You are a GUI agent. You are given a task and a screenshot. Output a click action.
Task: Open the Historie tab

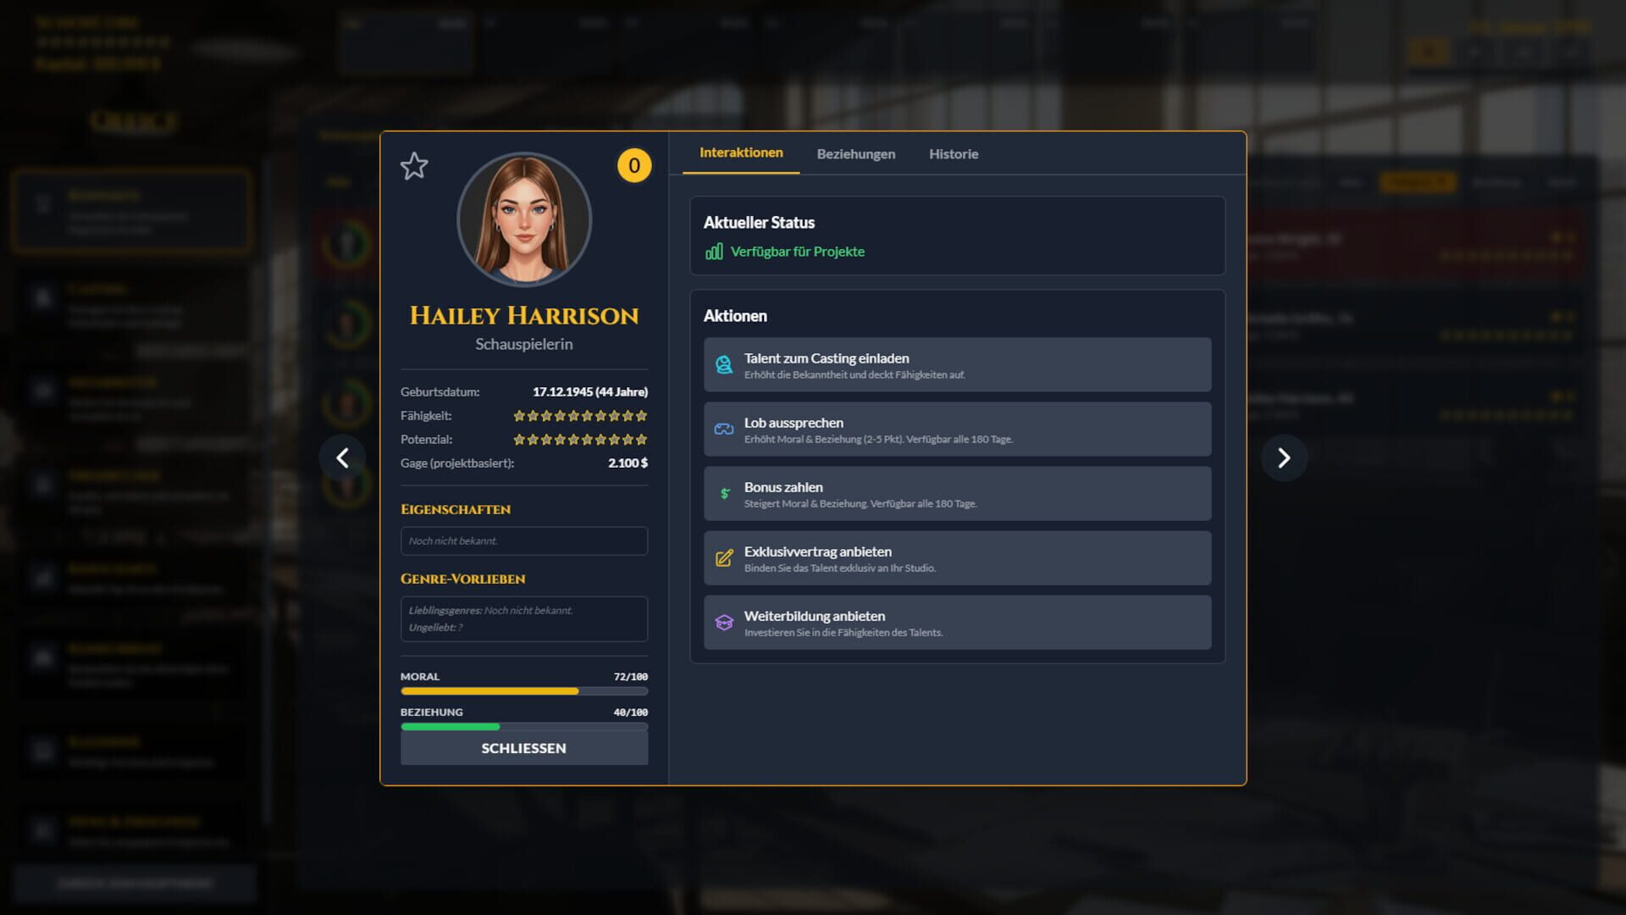click(954, 154)
